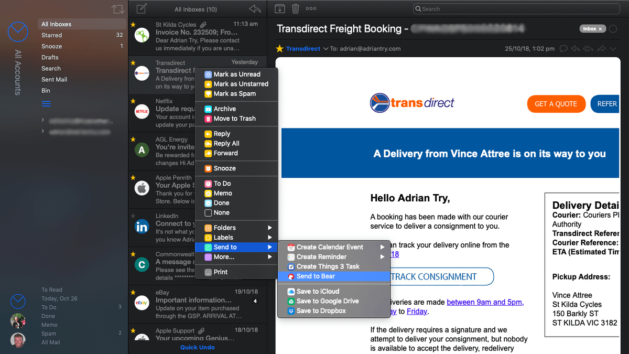The width and height of the screenshot is (629, 354).
Task: Open the three-dot more actions icon
Action: [x=311, y=8]
